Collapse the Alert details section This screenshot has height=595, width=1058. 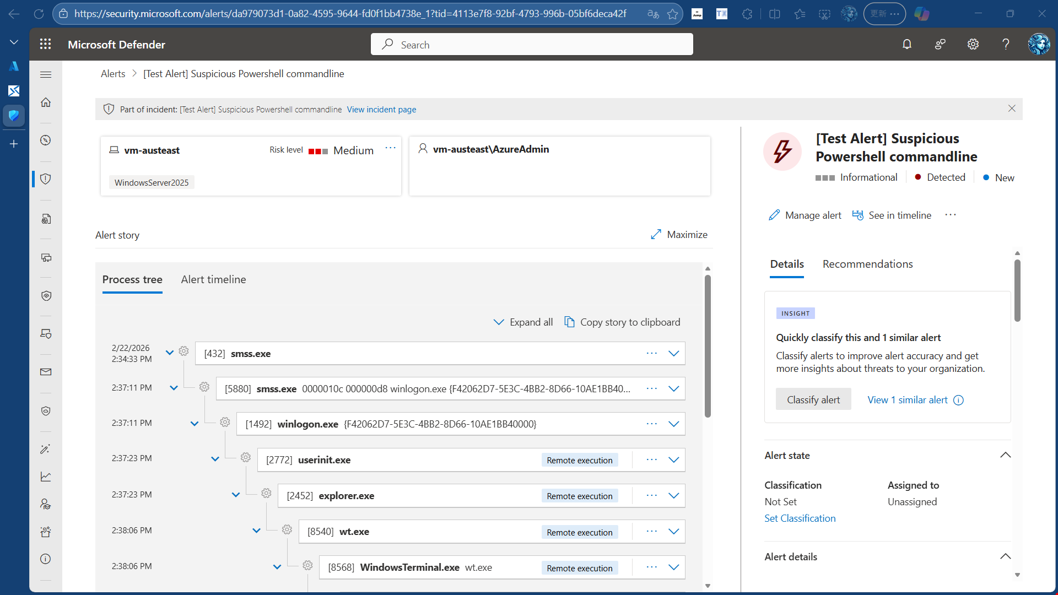tap(1005, 556)
